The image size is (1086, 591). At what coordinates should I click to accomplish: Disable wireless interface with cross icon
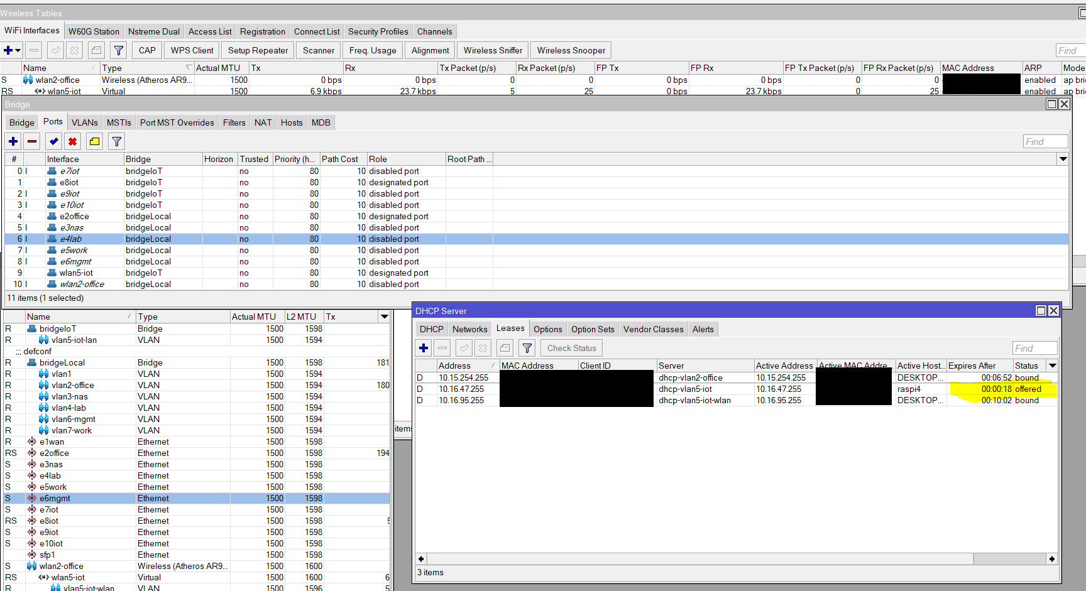pyautogui.click(x=74, y=50)
